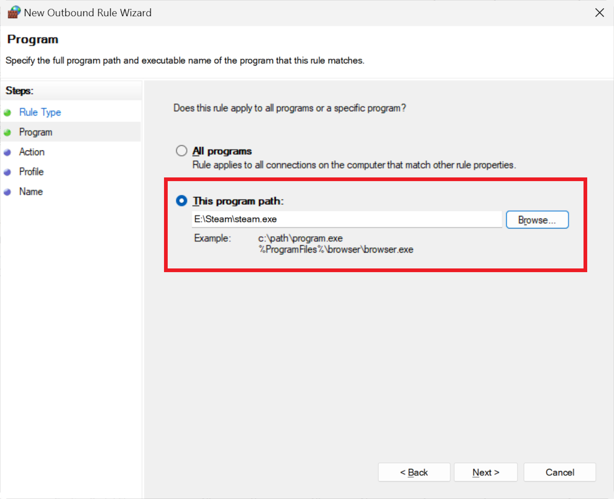Click the blue bullet beside Name step
614x499 pixels.
coord(7,192)
